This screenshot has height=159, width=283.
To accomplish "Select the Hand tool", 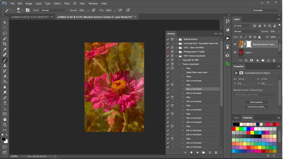I will click(x=5, y=119).
